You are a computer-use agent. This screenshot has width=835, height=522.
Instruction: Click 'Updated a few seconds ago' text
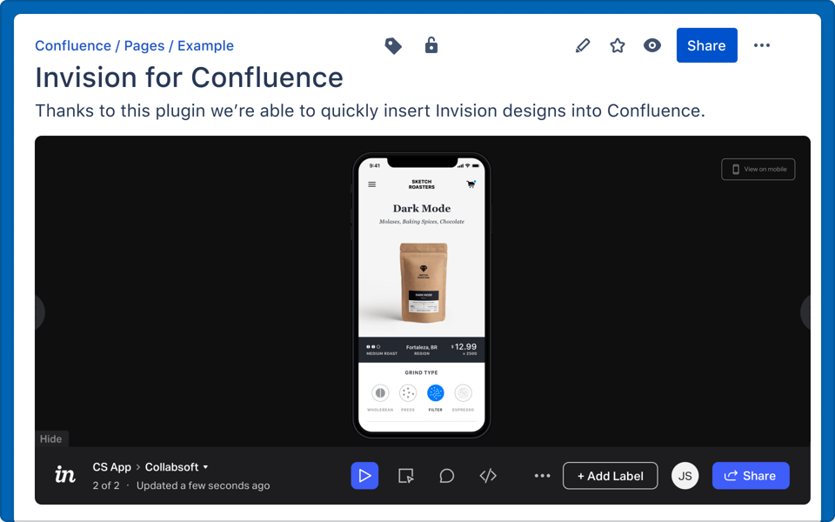203,485
